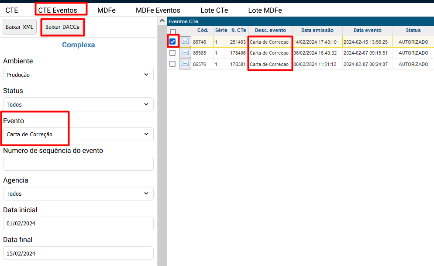Toggle the select-all checkbox in table header
434x266 pixels.
tap(173, 31)
